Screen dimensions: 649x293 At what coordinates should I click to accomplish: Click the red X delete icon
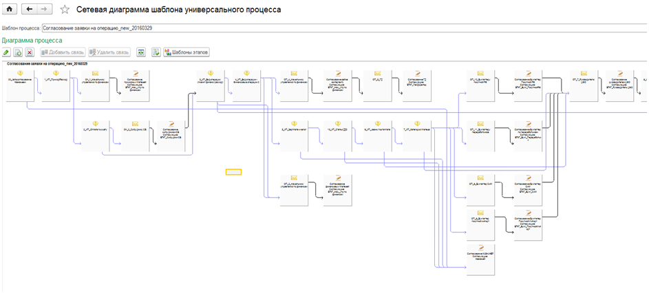30,52
